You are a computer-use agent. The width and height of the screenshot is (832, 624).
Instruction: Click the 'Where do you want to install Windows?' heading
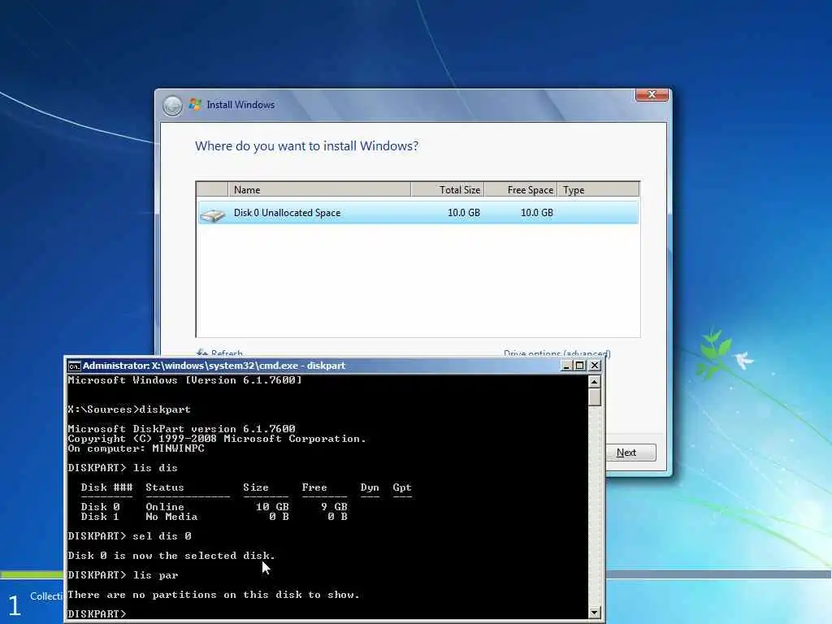coord(306,146)
